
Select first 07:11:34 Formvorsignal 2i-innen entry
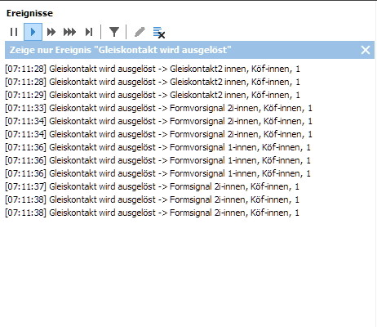tap(158, 121)
